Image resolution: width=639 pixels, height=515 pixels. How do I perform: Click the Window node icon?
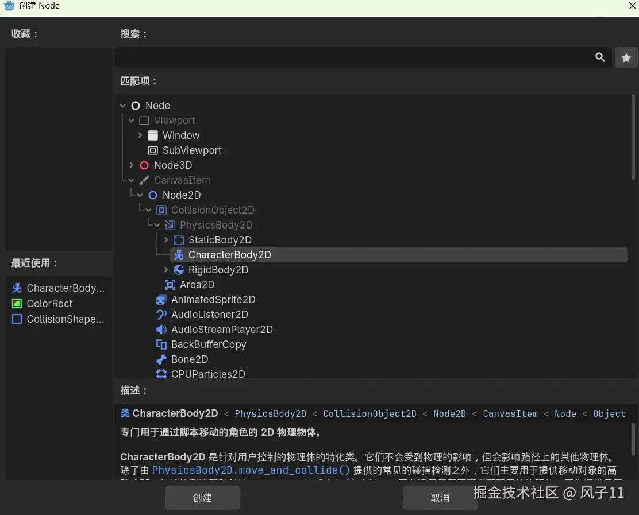tap(153, 135)
